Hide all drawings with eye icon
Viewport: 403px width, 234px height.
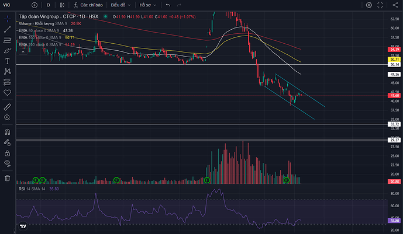click(7, 163)
